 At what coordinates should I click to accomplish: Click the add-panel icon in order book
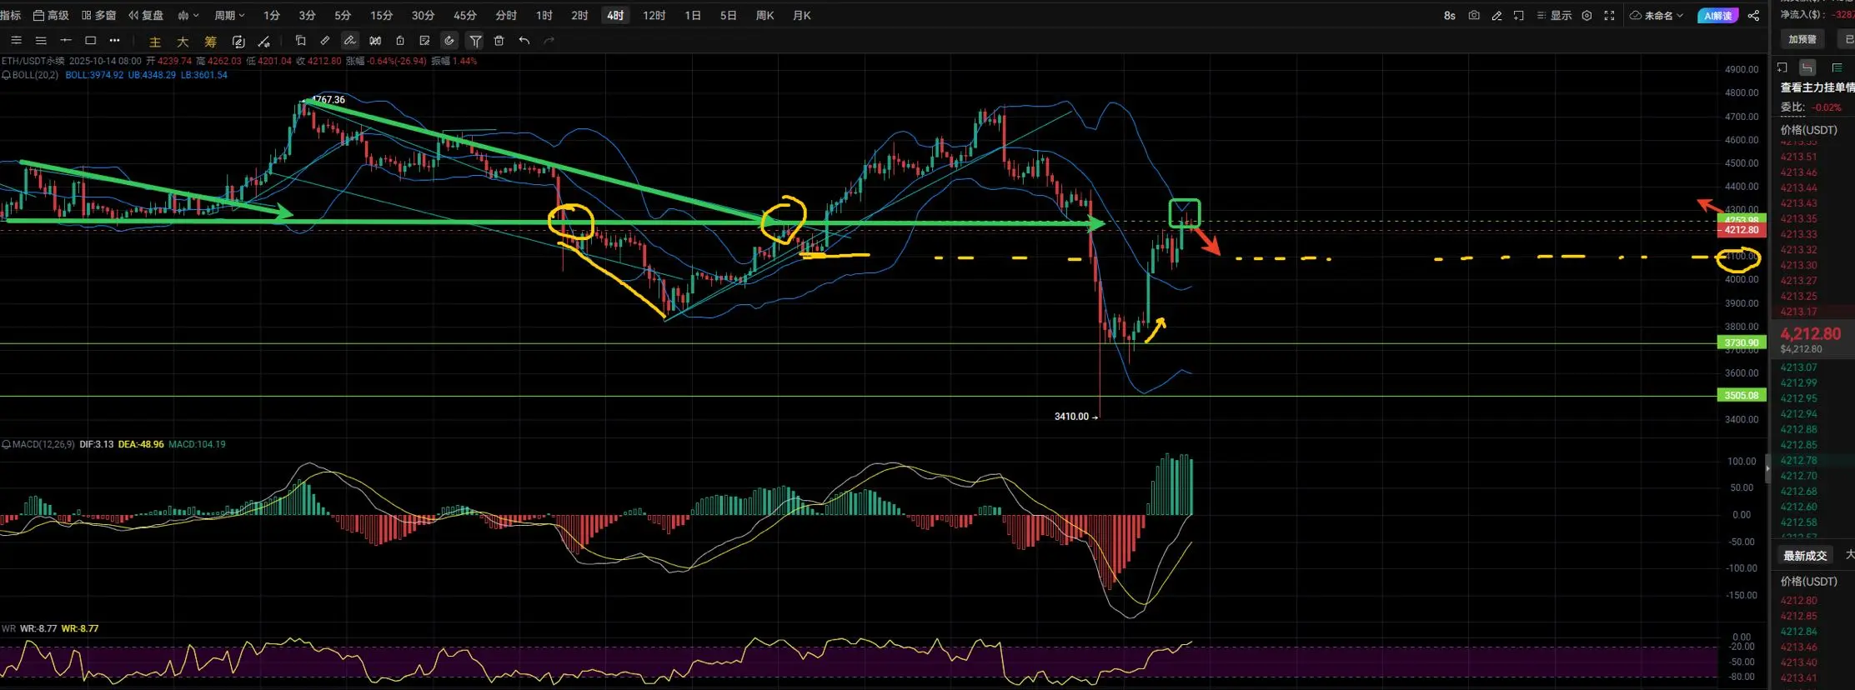[x=1782, y=67]
